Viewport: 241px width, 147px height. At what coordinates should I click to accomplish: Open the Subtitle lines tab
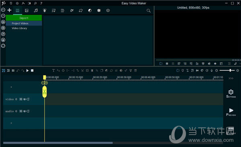tap(63, 10)
